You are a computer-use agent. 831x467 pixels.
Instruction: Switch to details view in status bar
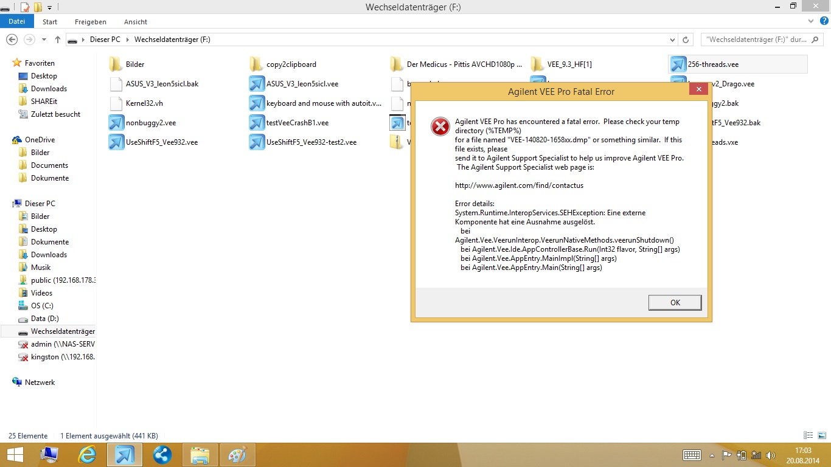tap(808, 435)
